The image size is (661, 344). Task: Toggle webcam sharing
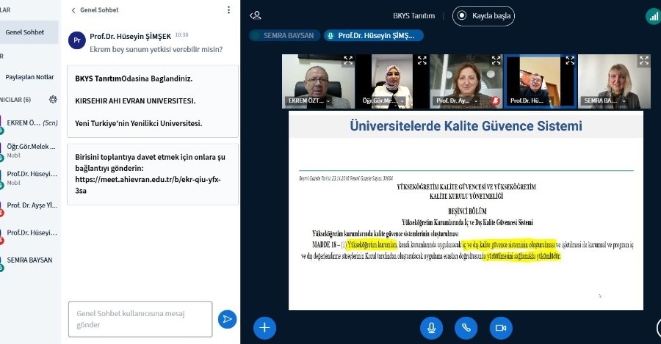[501, 328]
